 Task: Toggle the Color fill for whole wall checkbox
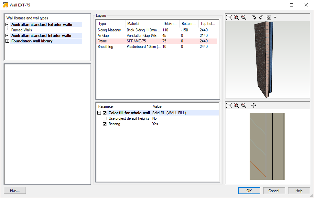104,113
